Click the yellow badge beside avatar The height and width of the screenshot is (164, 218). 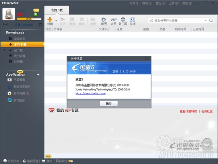(36, 10)
